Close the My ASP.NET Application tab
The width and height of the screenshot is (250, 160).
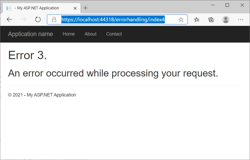point(75,8)
